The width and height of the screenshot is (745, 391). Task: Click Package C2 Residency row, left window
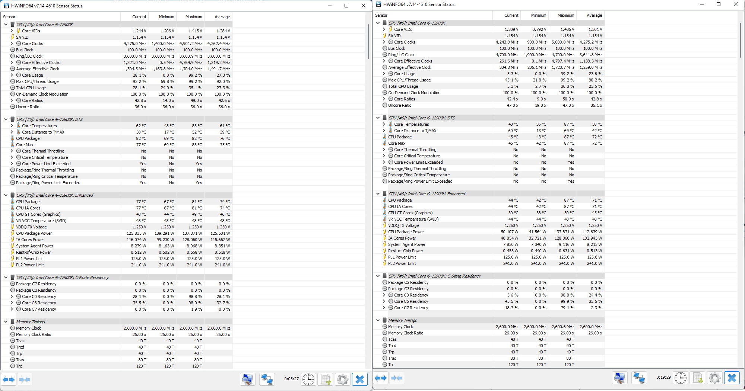[117, 284]
